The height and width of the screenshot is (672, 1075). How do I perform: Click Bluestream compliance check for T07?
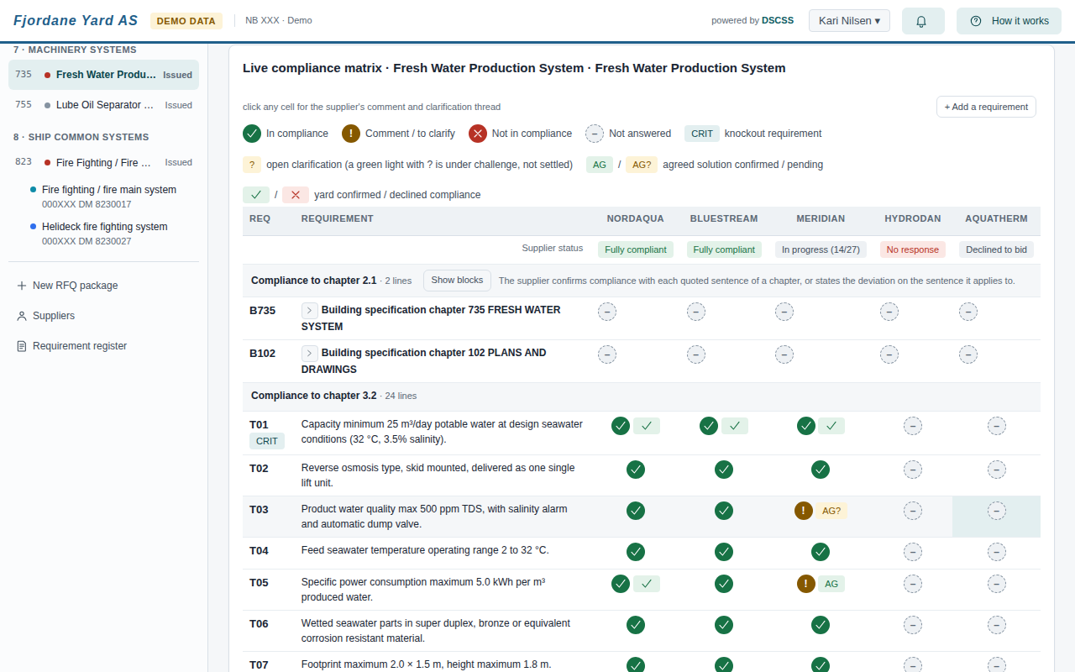[724, 665]
